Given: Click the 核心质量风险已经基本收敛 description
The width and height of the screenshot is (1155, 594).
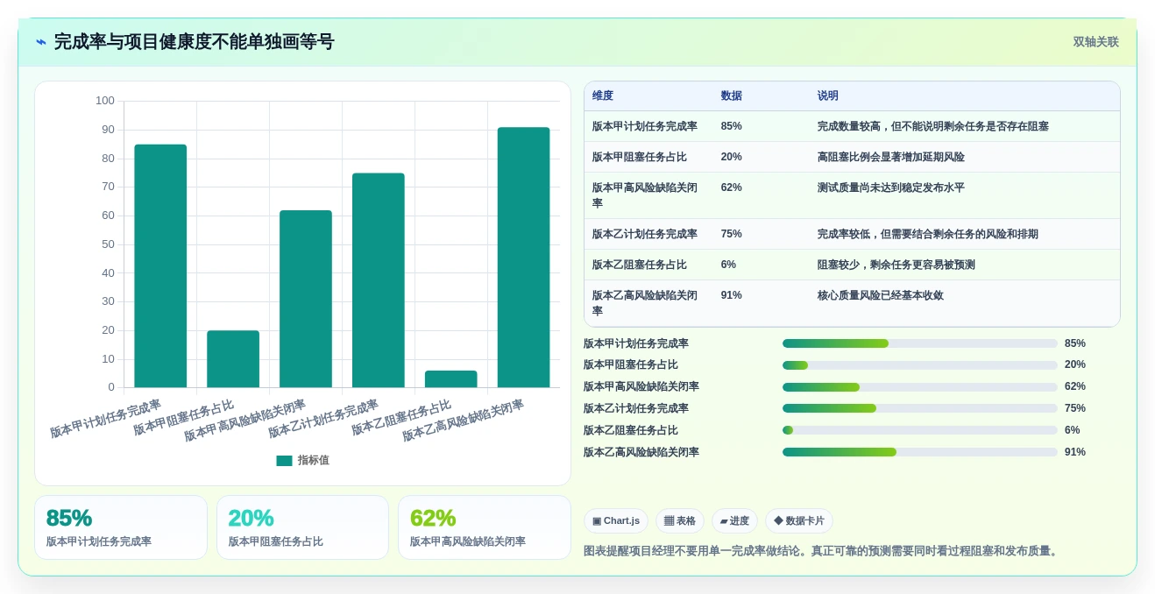Looking at the screenshot, I should 881,295.
